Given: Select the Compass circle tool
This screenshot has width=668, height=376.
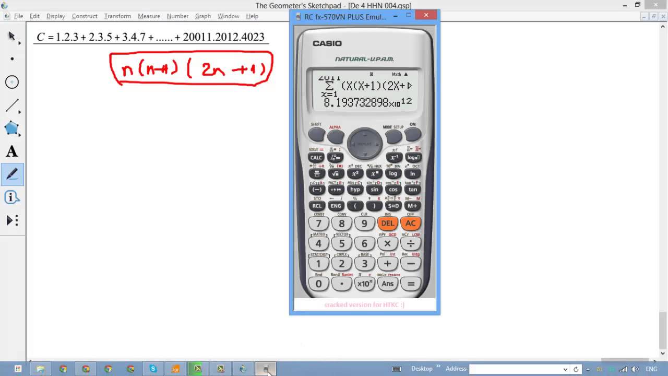Looking at the screenshot, I should tap(12, 82).
